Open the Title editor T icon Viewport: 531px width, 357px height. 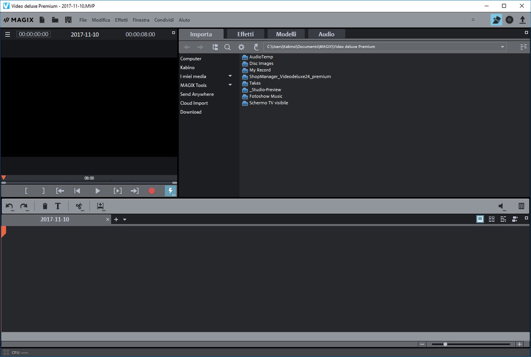[58, 206]
